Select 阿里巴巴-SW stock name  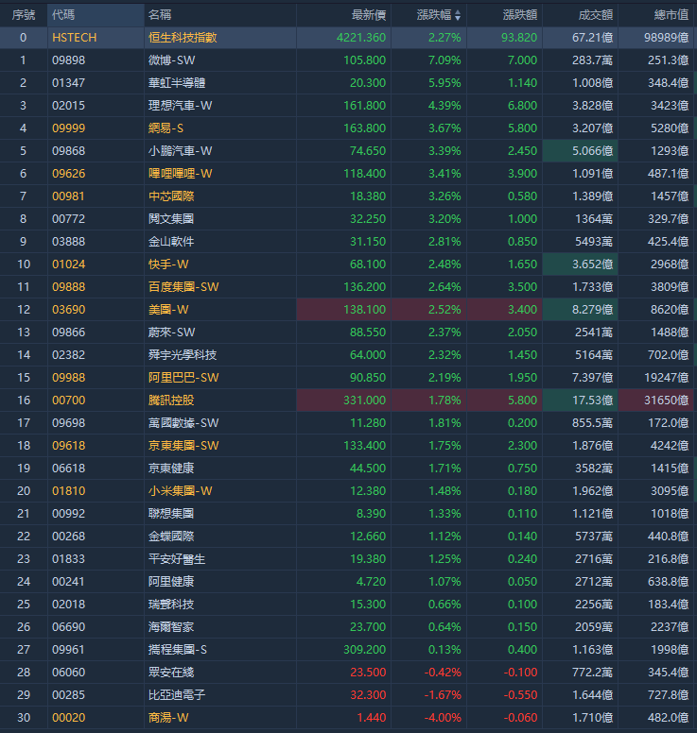tap(183, 378)
